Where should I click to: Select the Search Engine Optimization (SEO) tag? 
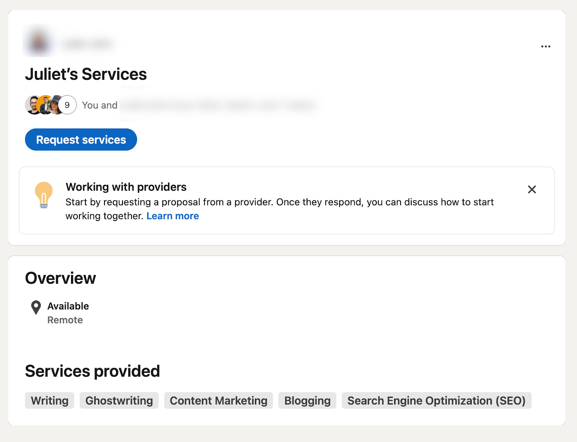[436, 400]
